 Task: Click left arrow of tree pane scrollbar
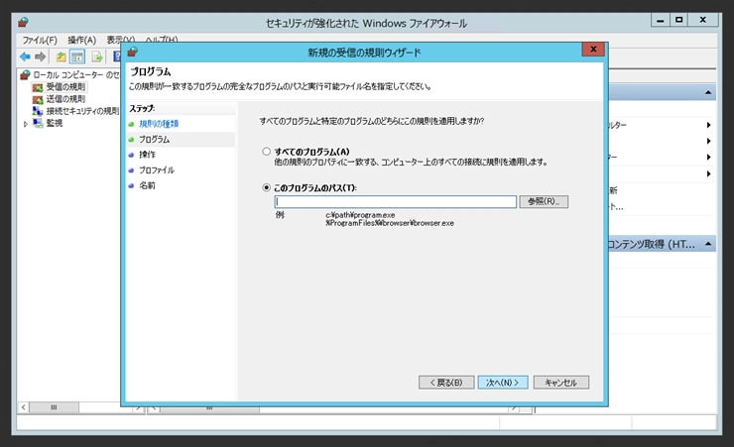pyautogui.click(x=24, y=407)
